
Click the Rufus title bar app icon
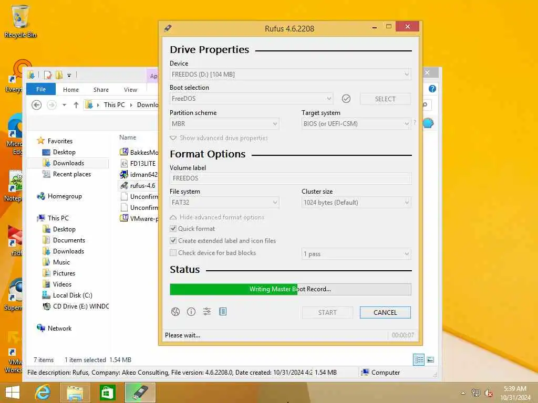168,28
